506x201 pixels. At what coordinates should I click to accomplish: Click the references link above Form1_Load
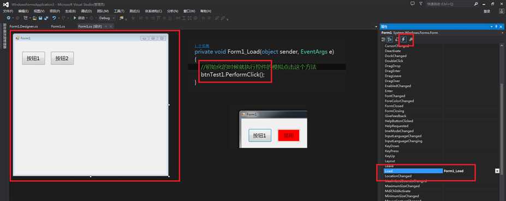[201, 46]
